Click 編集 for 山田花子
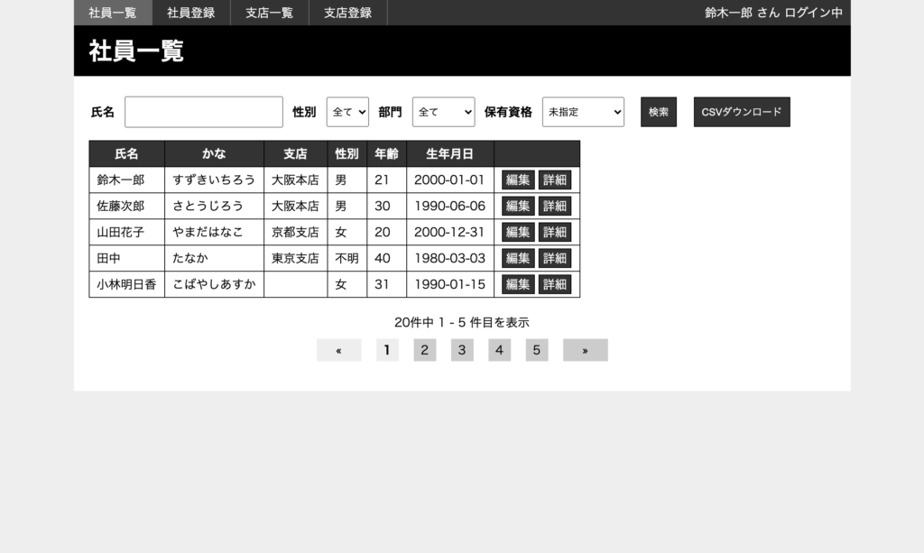 518,233
